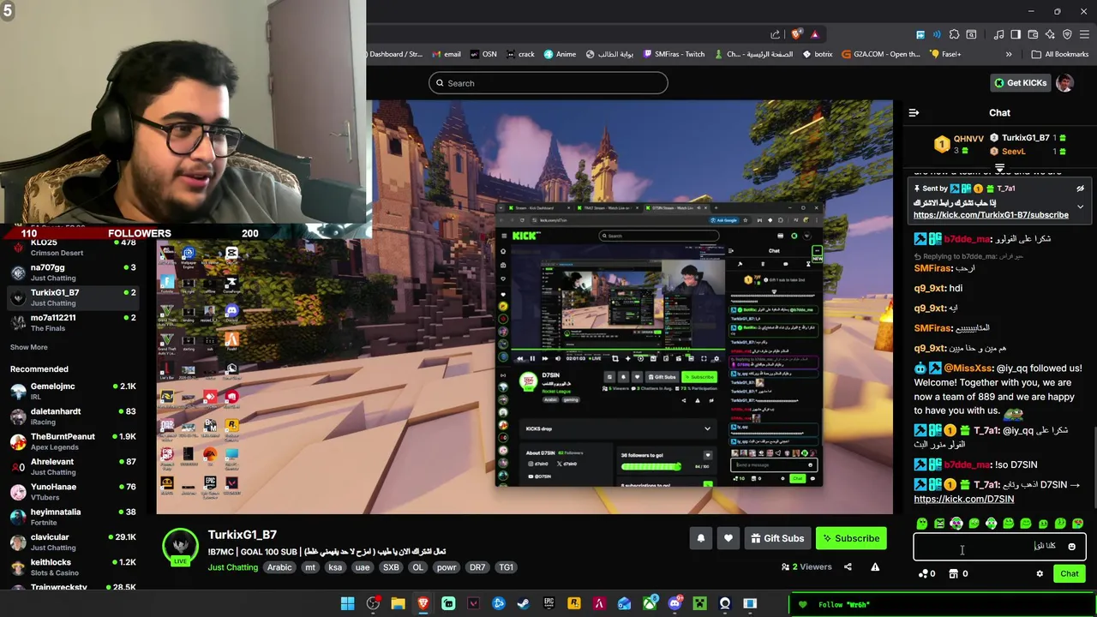
Task: Open the browser hamburger menu
Action: 1084,34
